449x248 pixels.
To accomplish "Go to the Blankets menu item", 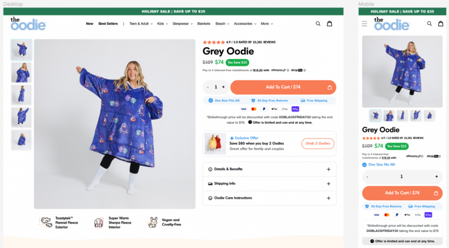I will pyautogui.click(x=204, y=24).
